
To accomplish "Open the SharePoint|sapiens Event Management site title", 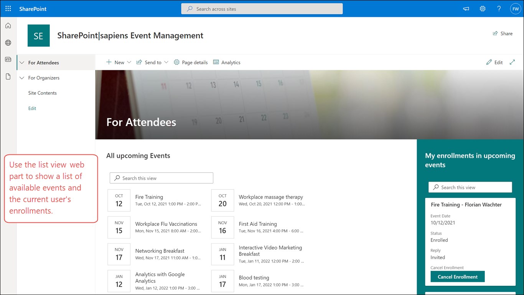I will tap(130, 35).
